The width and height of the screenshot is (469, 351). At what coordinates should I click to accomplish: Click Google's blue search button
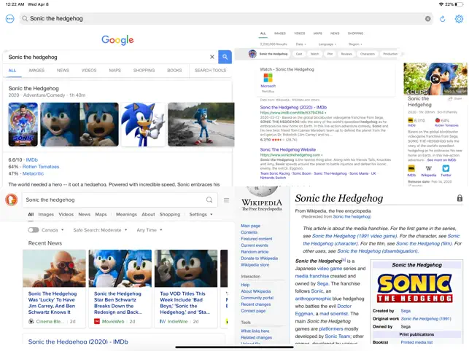pos(225,57)
